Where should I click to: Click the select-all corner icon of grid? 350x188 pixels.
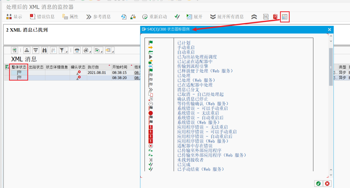pyautogui.click(x=7, y=67)
